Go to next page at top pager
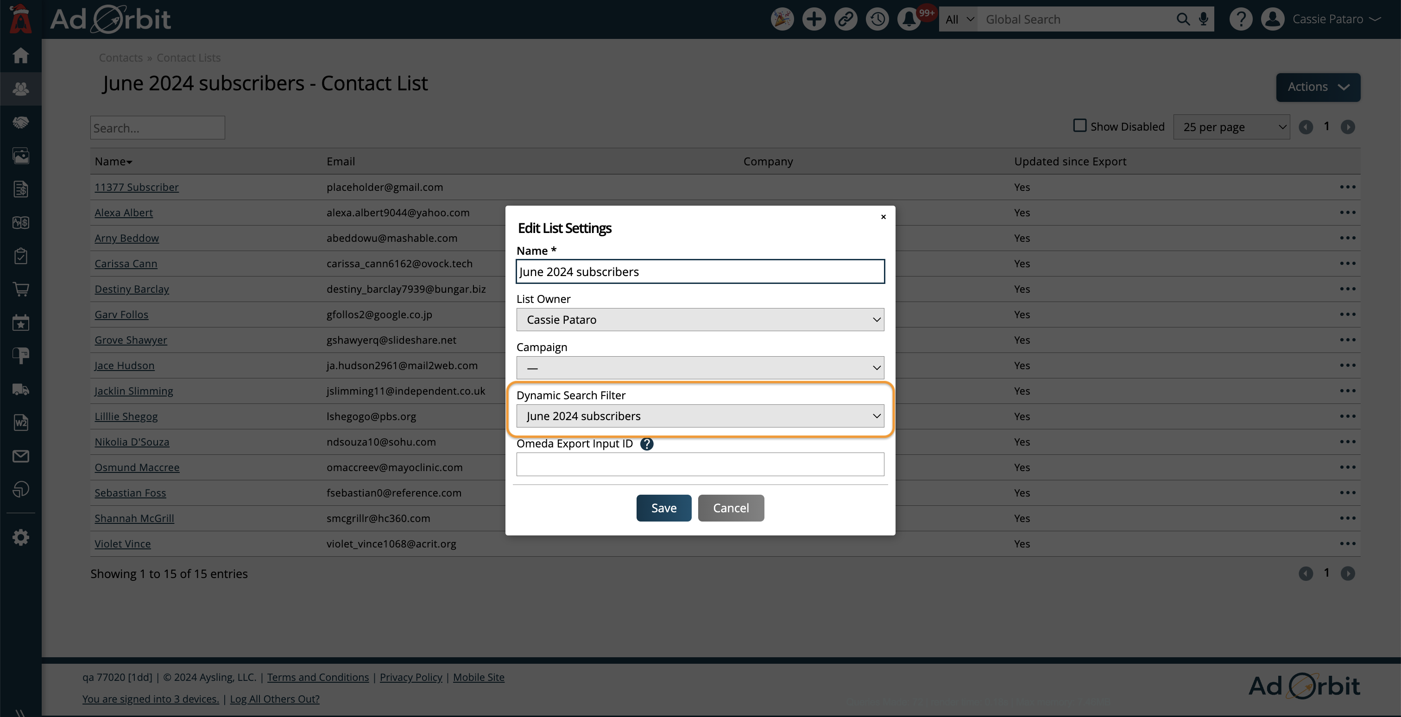This screenshot has width=1401, height=717. (1347, 126)
